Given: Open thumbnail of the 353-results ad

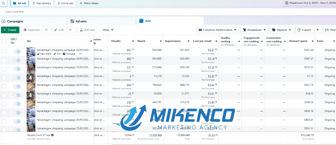Looking at the screenshot, I should (31, 86).
